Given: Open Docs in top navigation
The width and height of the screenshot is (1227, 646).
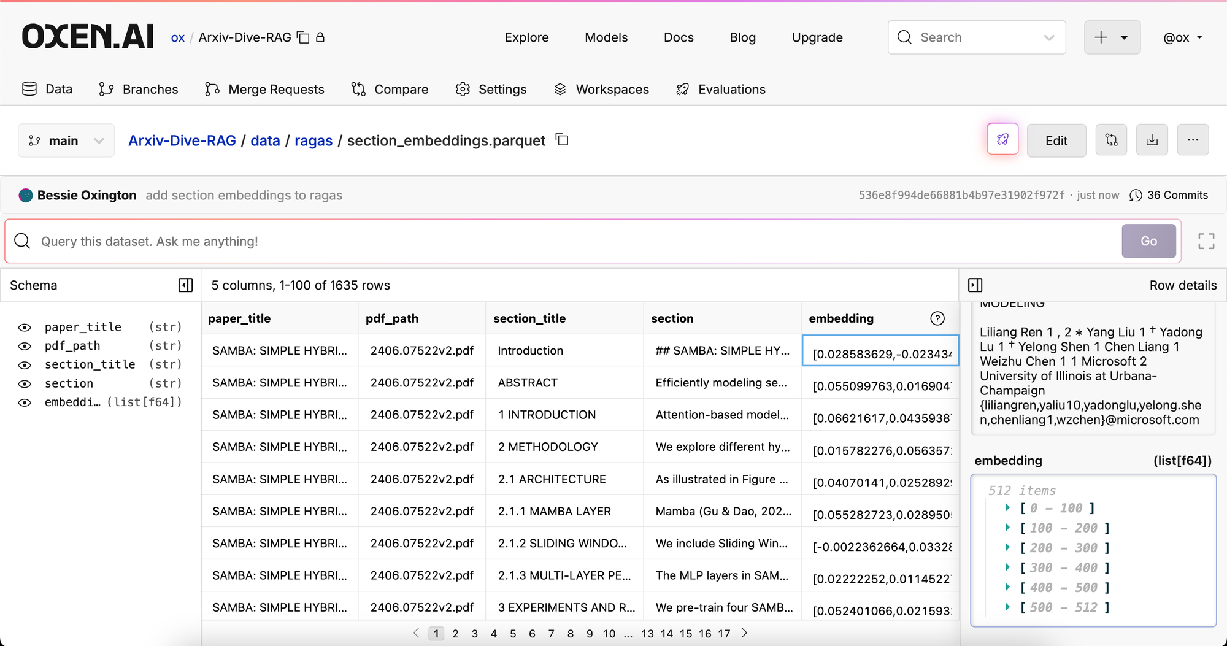Looking at the screenshot, I should (x=679, y=37).
